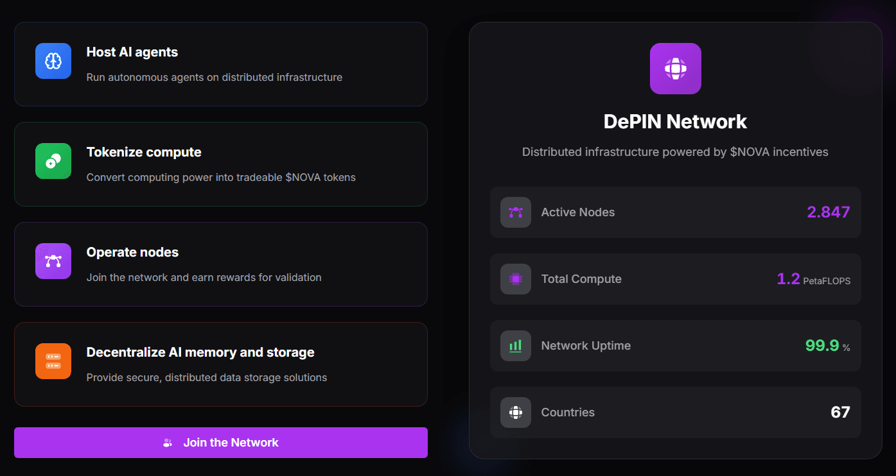Click text 'Provide secure, distributed data storage solutions'
Screen dimensions: 896x476
point(207,378)
